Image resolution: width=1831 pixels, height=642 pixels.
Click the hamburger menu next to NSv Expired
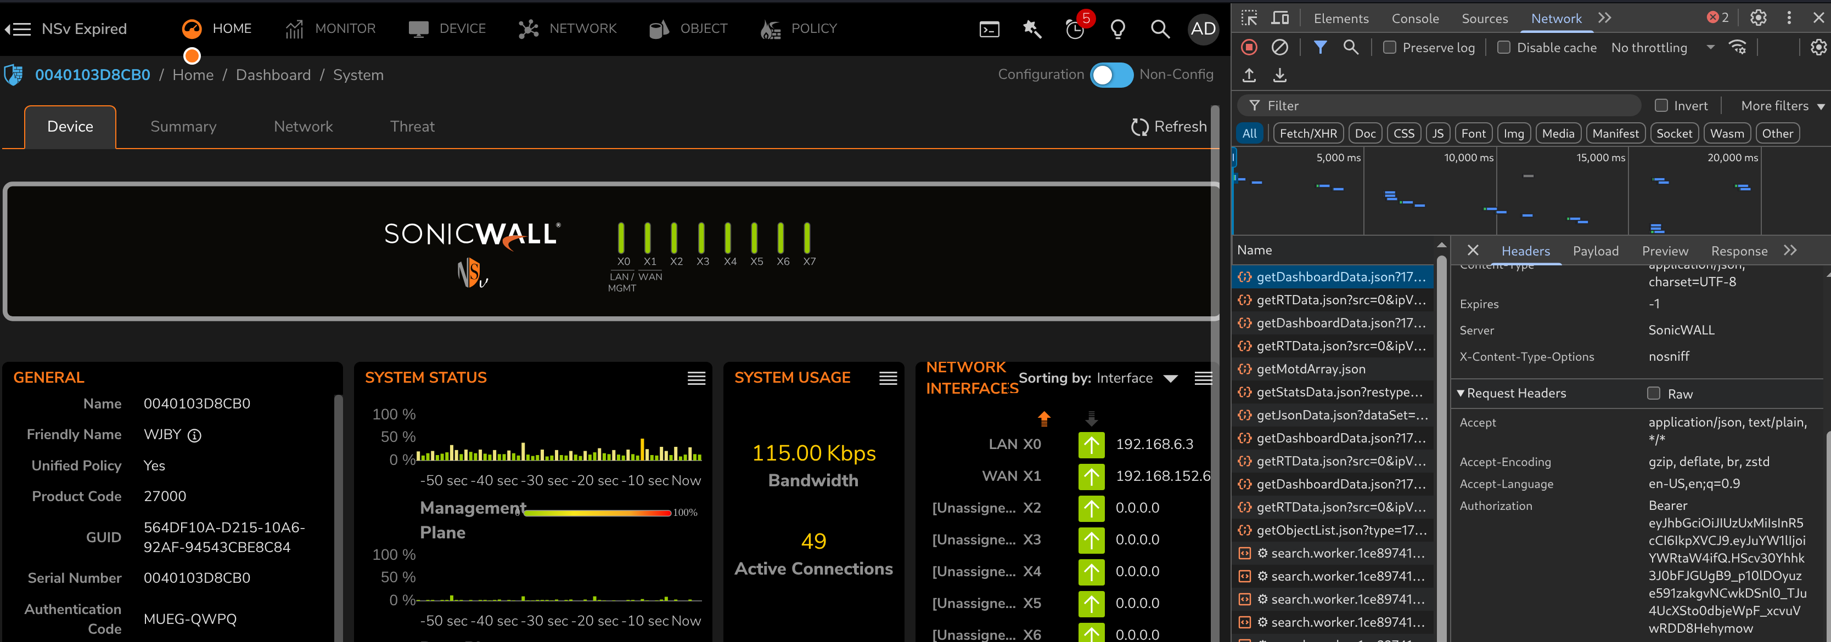(x=18, y=29)
